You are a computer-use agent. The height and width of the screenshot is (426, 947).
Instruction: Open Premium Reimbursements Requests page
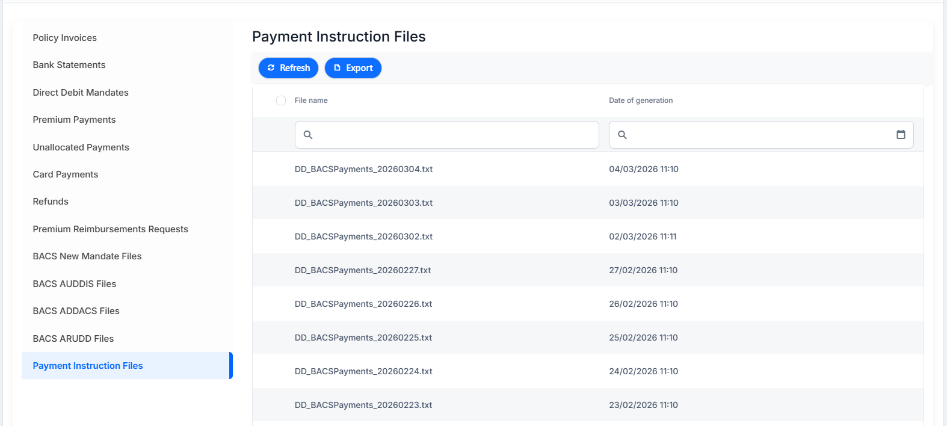point(111,229)
